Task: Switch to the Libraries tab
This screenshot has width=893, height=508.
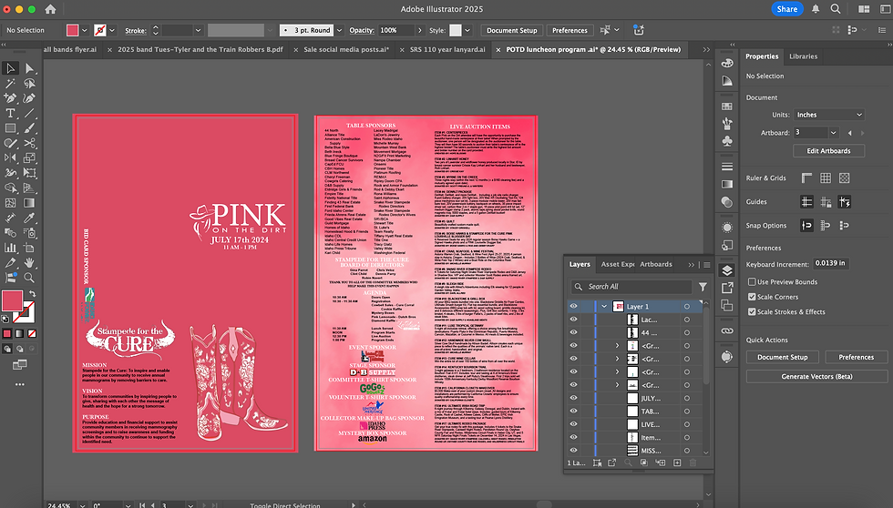Action: click(803, 56)
